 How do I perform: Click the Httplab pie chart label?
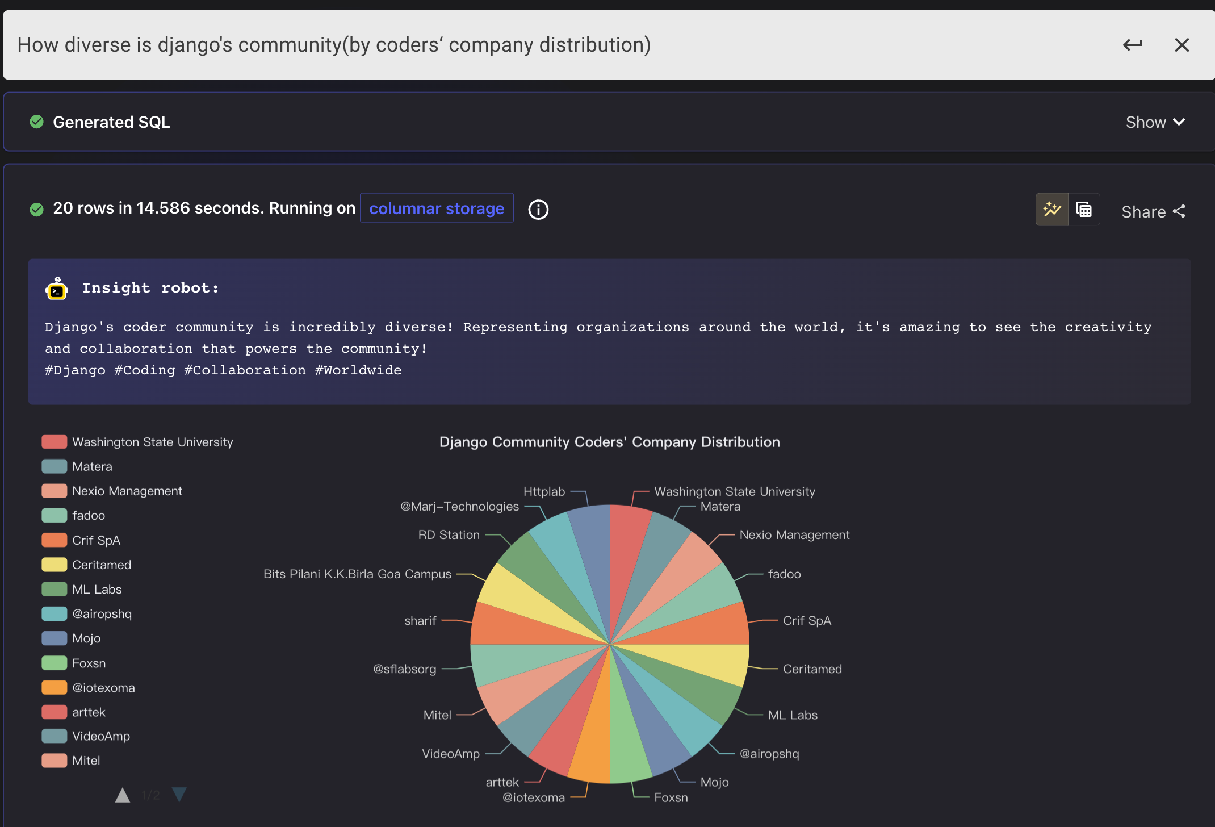[x=544, y=491]
